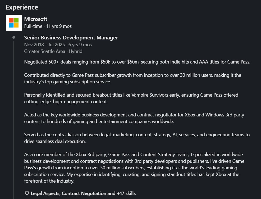Click the cutting-edge, high-engagement content line
Screen dimensions: 261x199
click(66, 102)
